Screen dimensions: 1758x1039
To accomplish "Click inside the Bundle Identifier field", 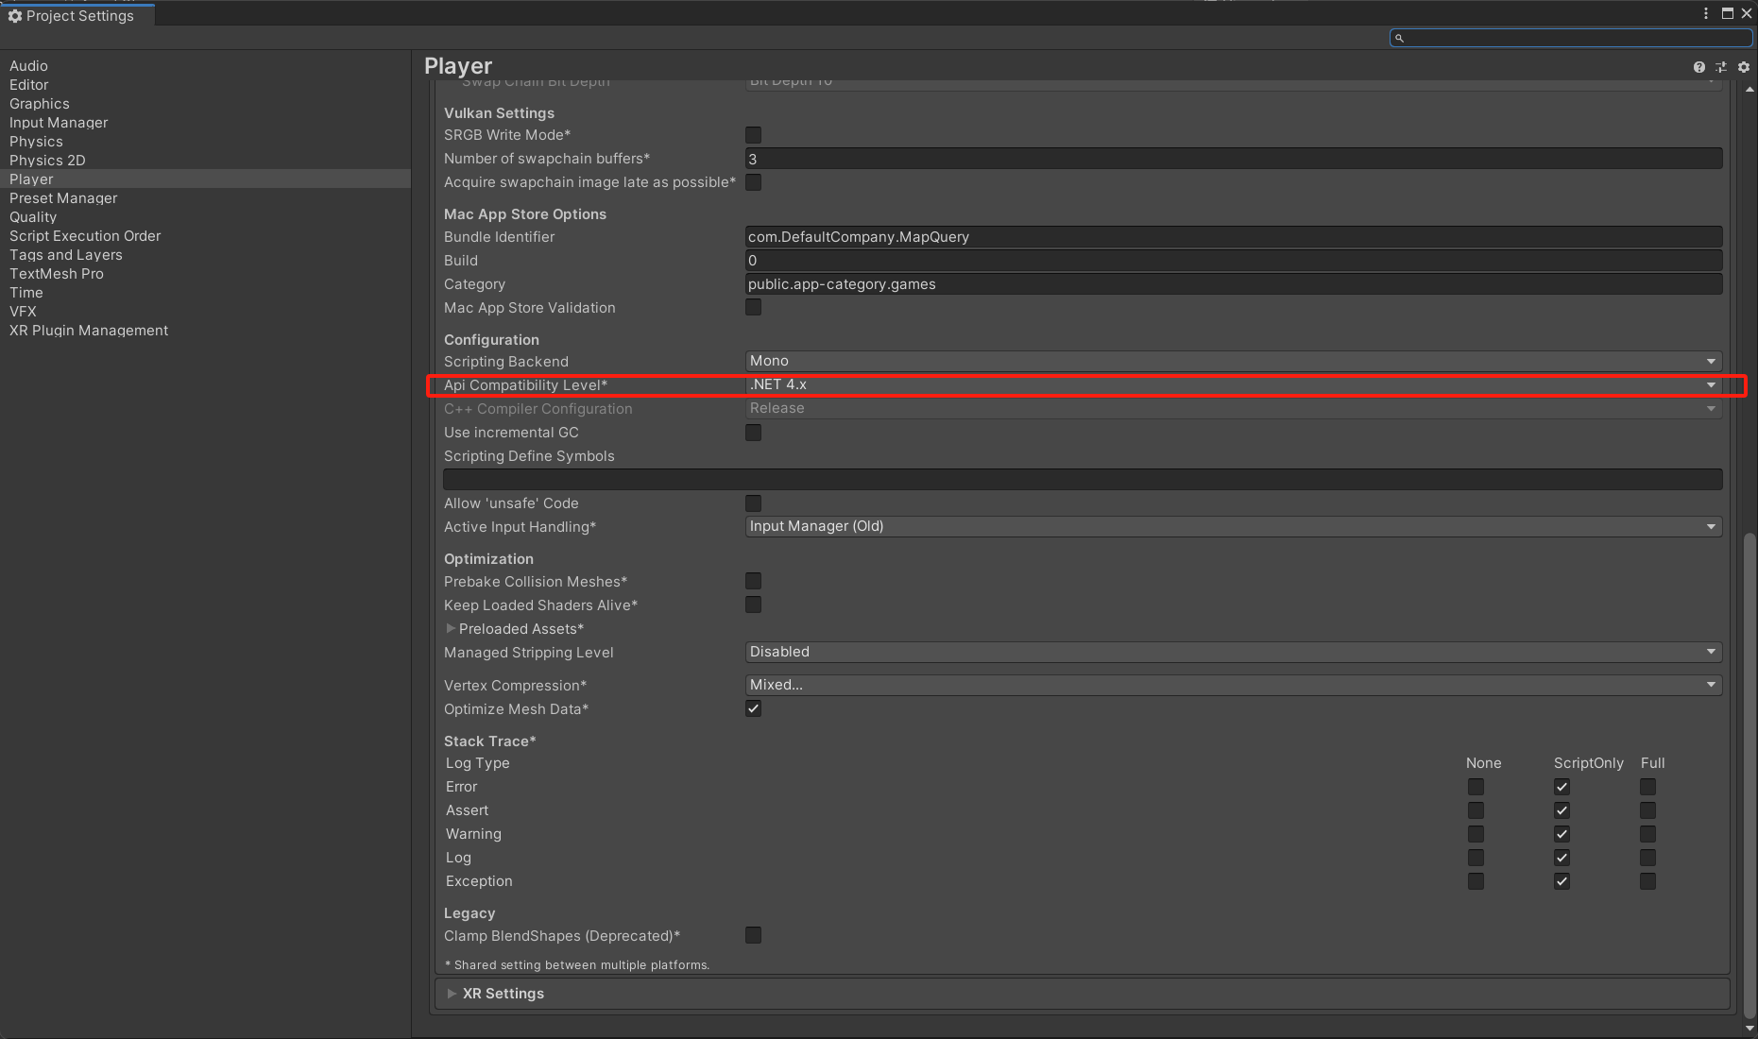I will click(x=1039, y=236).
